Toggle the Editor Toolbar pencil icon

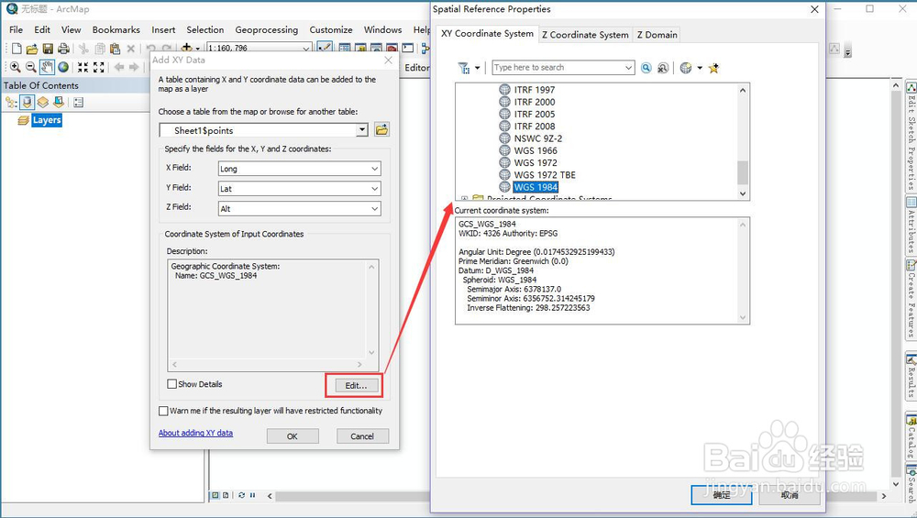325,49
